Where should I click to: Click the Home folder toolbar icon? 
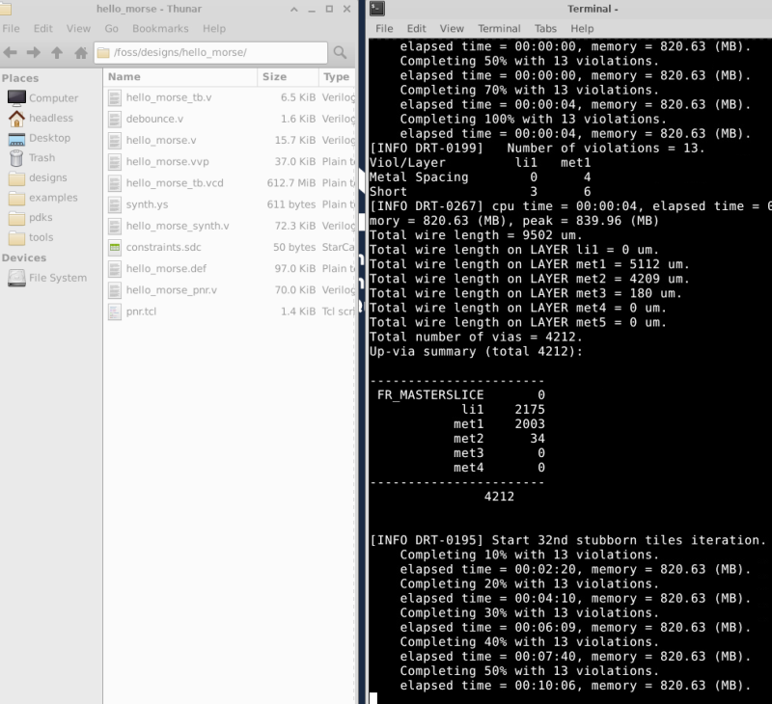pyautogui.click(x=81, y=52)
